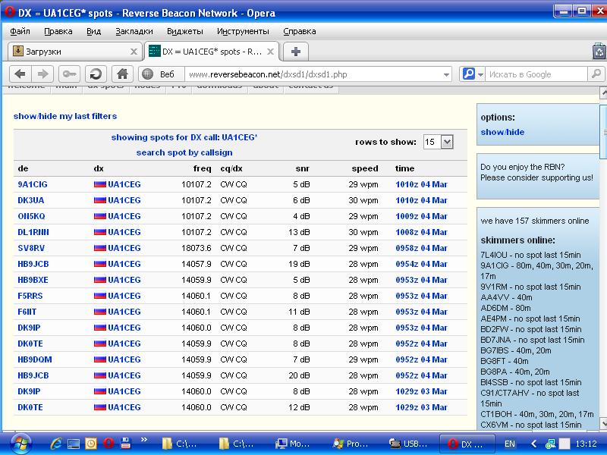The width and height of the screenshot is (607, 455).
Task: Click the 0958z 04 Mar time link
Action: (x=421, y=248)
